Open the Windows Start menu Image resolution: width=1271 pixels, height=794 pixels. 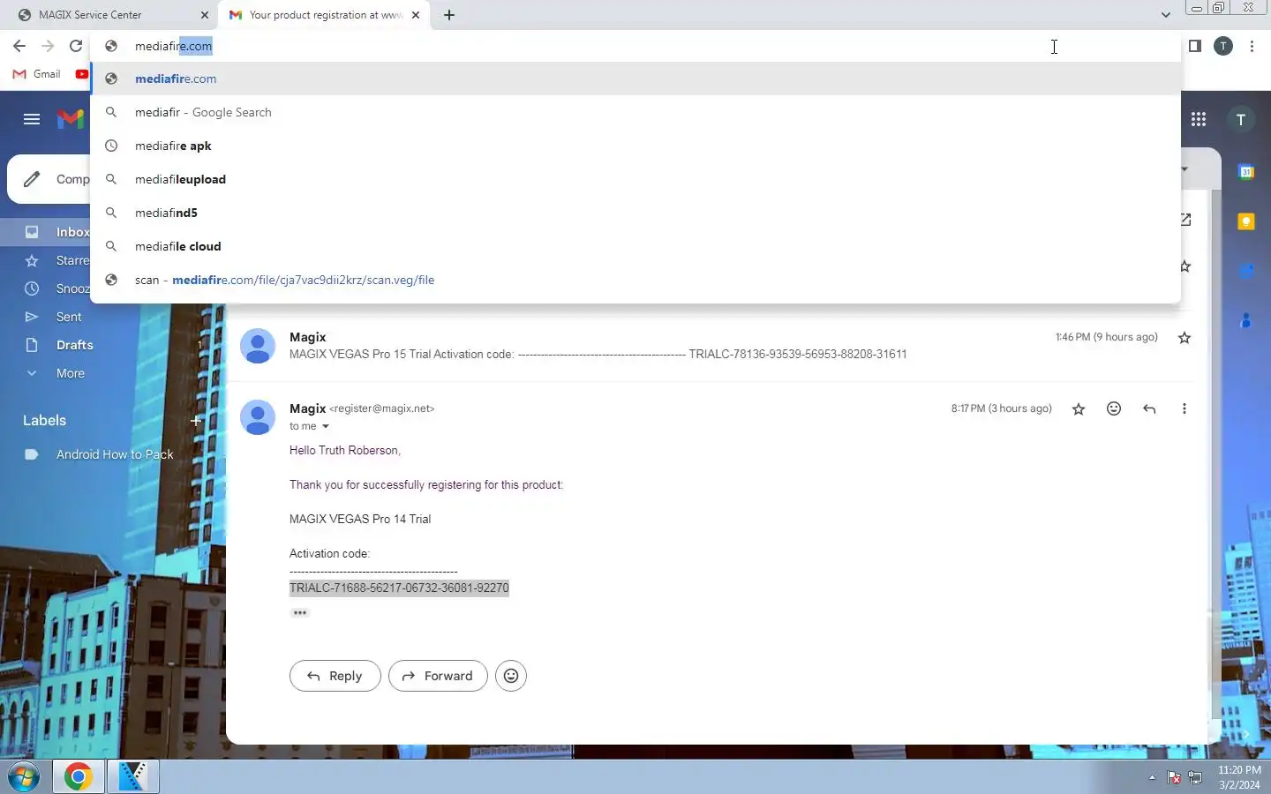coord(24,777)
